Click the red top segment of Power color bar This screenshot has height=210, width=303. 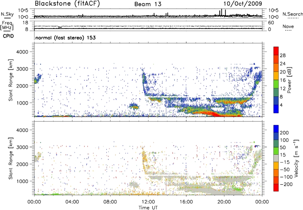(276, 51)
